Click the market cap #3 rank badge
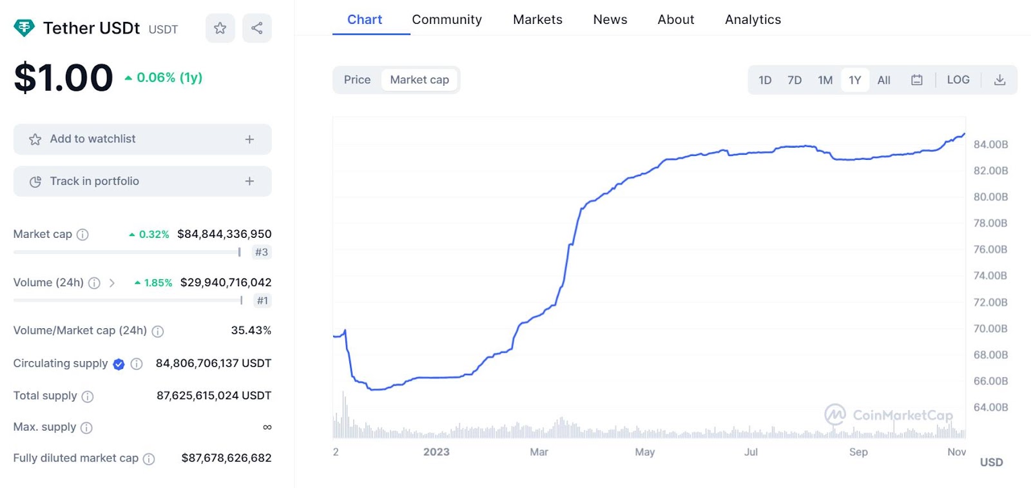 [261, 252]
